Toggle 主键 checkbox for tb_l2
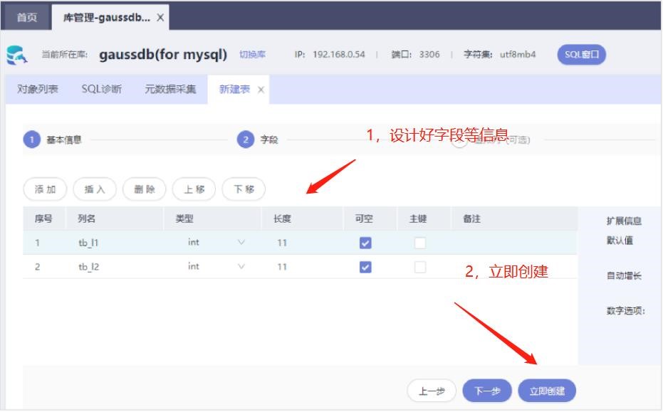Viewport: 663px width, 412px height. click(420, 267)
